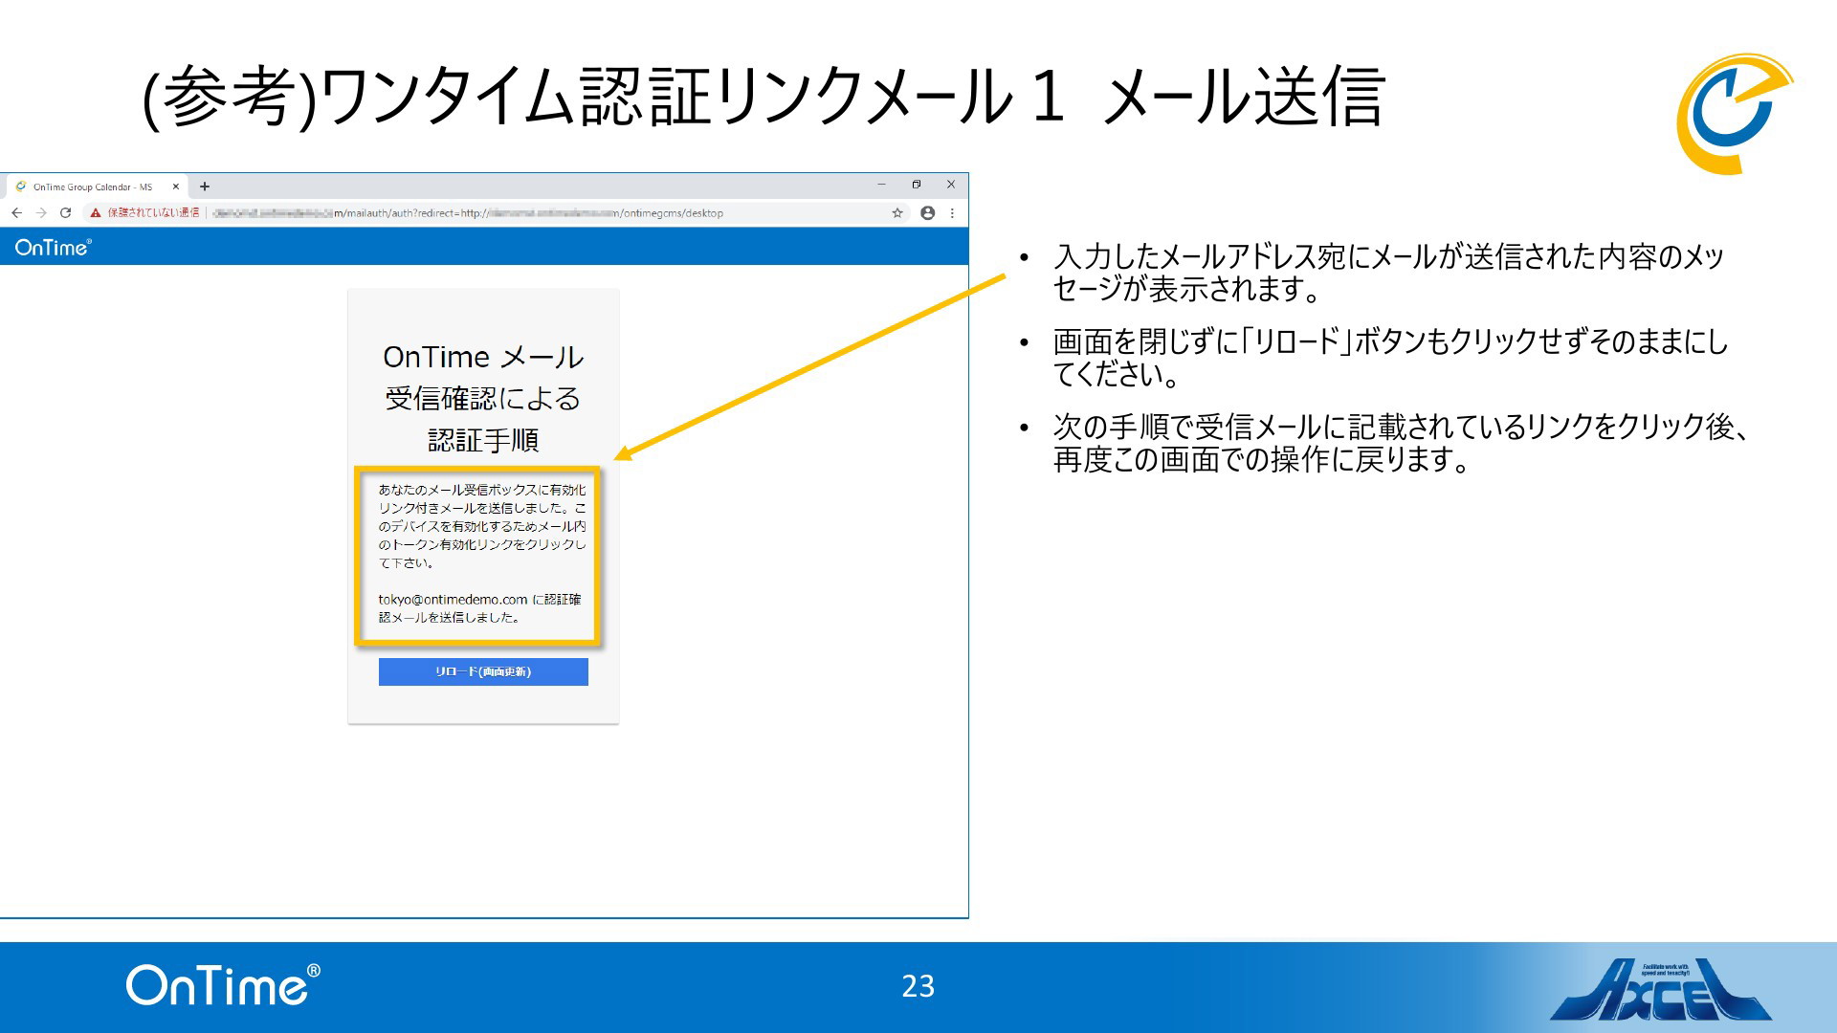The image size is (1837, 1033).
Task: Open the browser three-dot menu
Action: point(952,213)
